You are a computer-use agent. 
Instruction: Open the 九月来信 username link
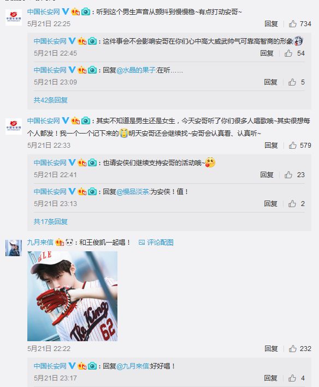[x=40, y=243]
